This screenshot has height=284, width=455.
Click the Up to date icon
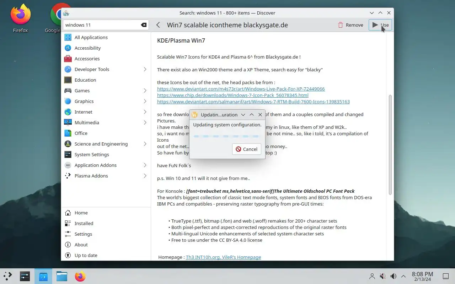click(68, 255)
